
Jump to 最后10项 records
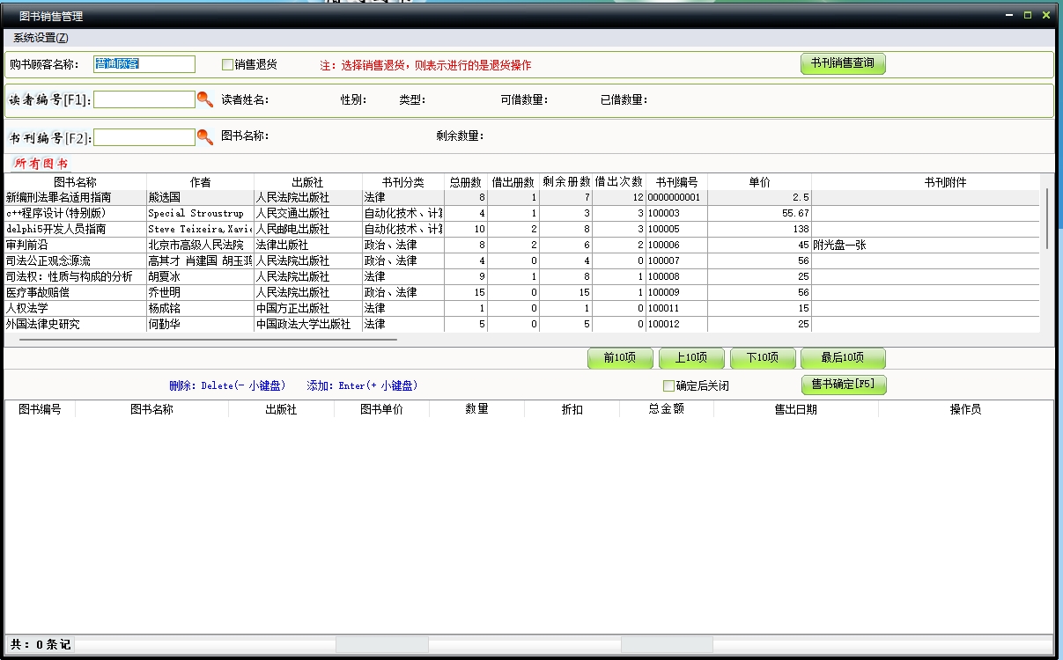pyautogui.click(x=842, y=358)
